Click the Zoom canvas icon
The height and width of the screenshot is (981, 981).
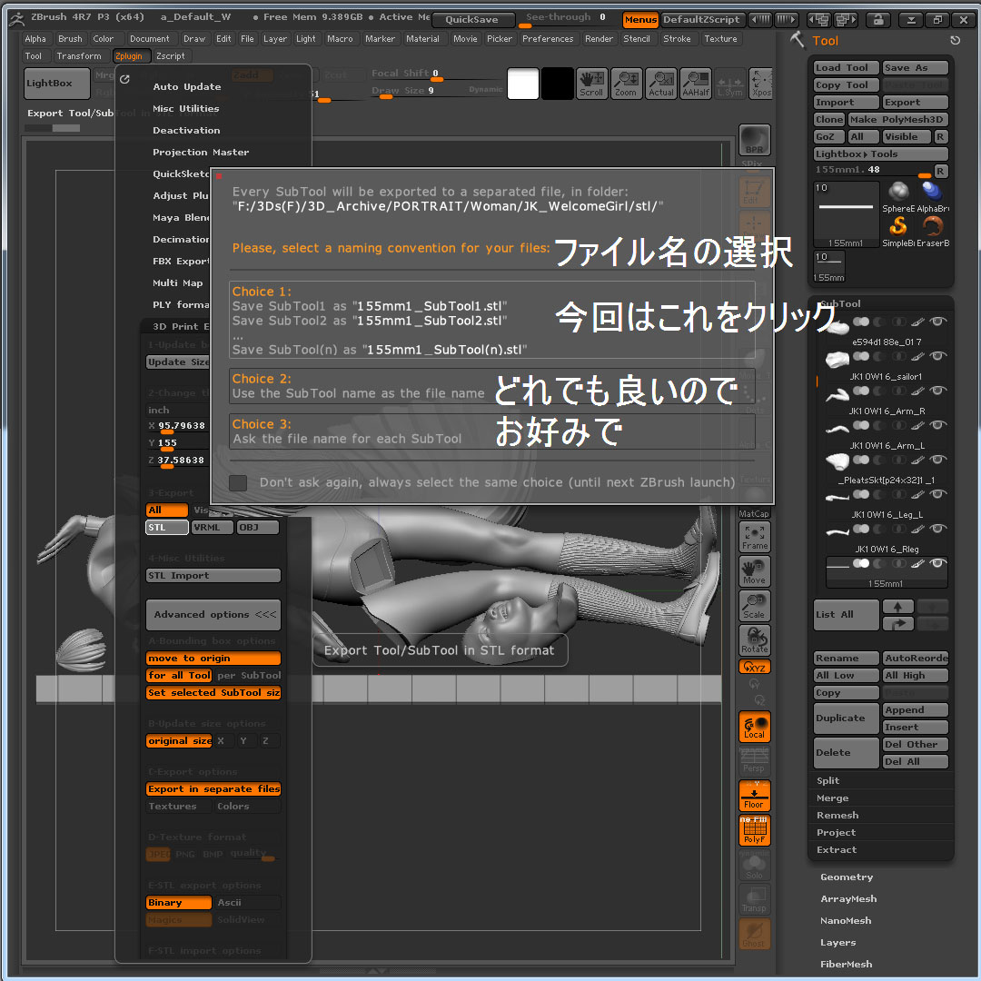click(626, 84)
